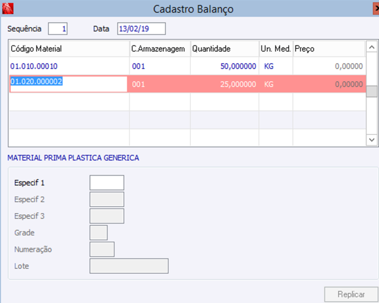Click the Grade input field

tap(98, 233)
